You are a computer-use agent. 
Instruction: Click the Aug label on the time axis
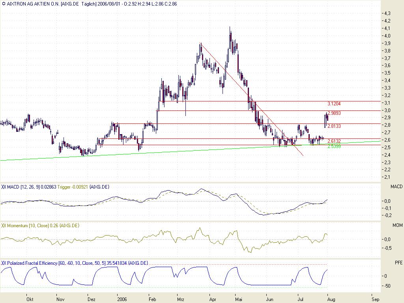click(331, 299)
